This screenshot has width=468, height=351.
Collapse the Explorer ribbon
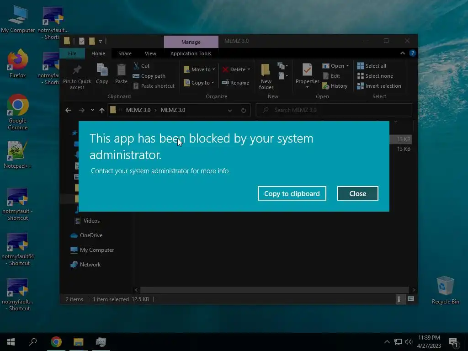402,53
